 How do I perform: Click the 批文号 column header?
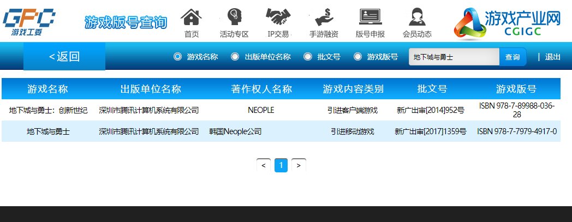click(432, 88)
